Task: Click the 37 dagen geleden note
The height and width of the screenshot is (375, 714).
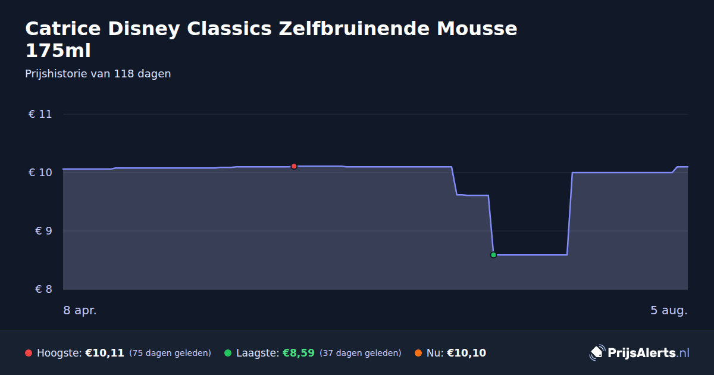Action: [x=361, y=353]
